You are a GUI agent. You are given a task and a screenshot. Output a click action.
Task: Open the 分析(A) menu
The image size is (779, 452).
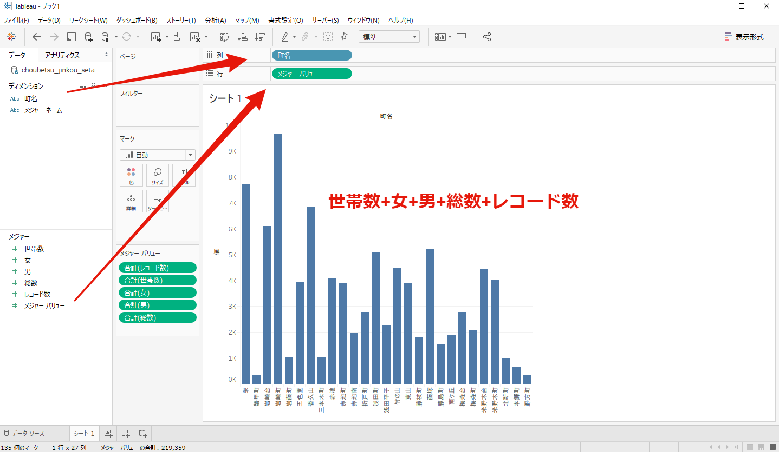[x=216, y=20]
